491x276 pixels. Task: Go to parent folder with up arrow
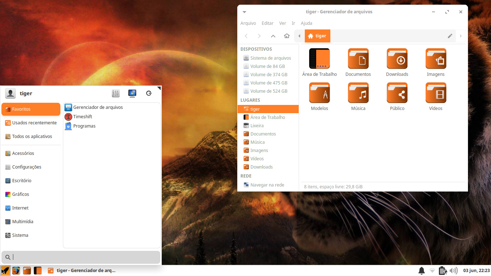pyautogui.click(x=273, y=36)
